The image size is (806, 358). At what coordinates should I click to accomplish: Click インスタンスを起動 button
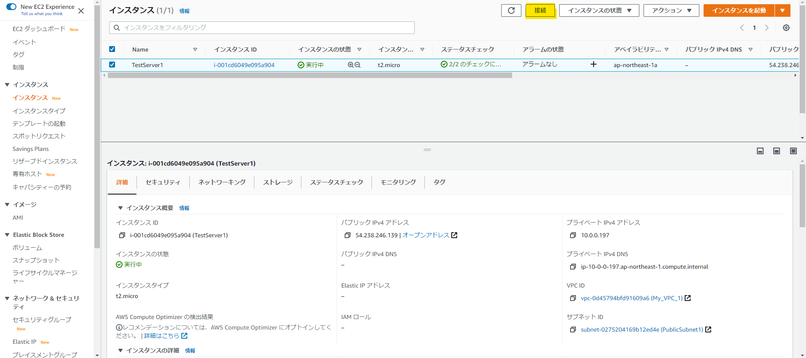tap(739, 10)
